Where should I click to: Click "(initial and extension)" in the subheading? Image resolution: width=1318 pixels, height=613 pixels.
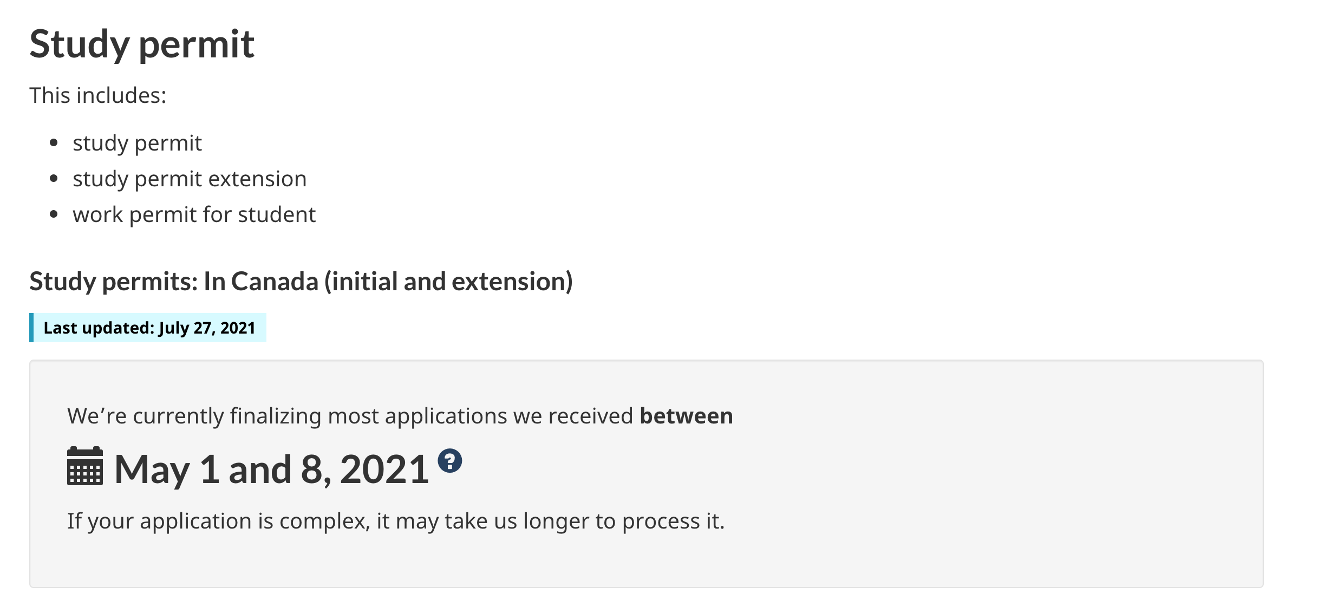[448, 282]
